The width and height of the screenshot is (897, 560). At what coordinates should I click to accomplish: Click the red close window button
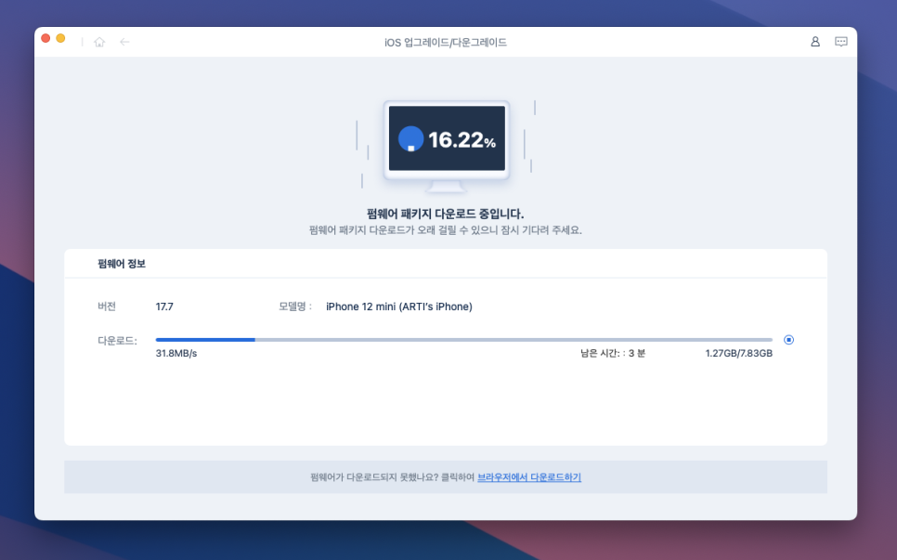[45, 38]
